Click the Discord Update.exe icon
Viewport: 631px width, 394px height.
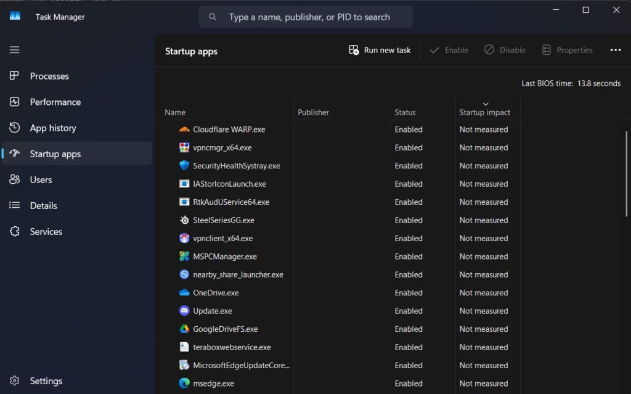click(184, 311)
